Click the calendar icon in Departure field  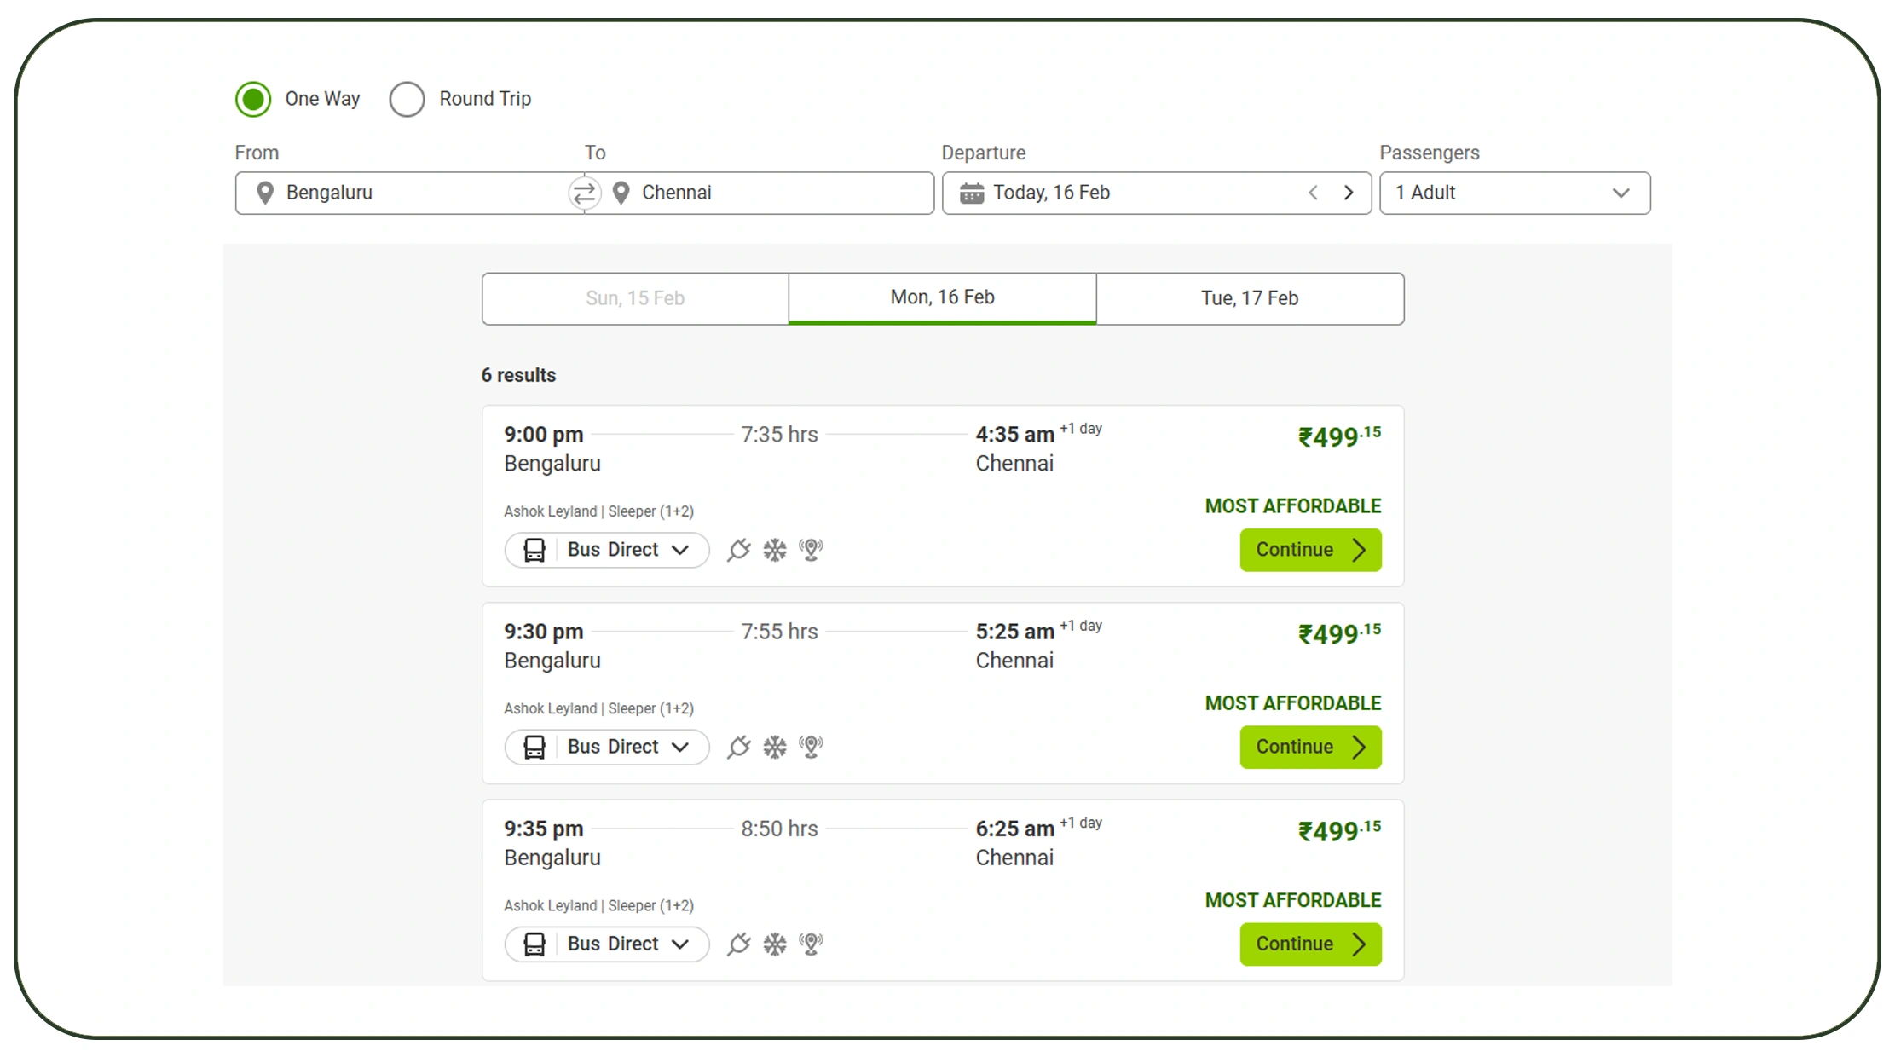tap(971, 193)
